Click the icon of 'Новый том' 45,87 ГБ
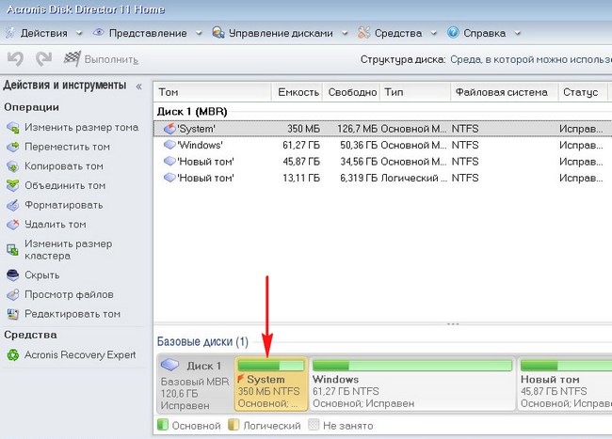612x439 pixels. [169, 162]
